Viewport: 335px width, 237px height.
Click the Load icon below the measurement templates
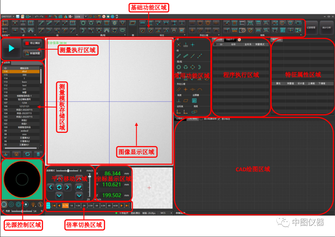click(5, 154)
